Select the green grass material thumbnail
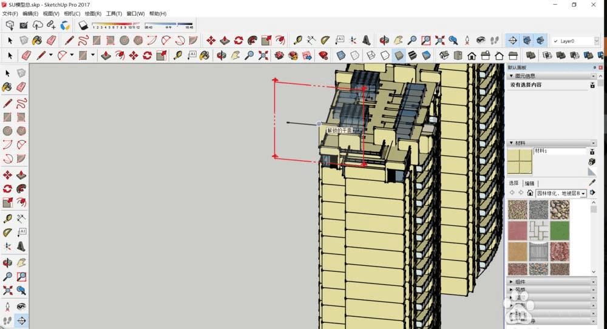Viewport: 607px width, 329px height. tap(559, 230)
